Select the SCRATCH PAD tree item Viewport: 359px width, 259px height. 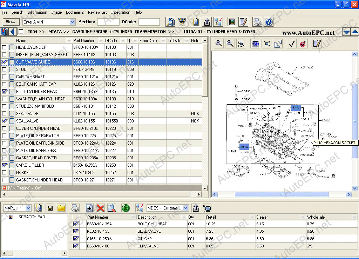[32, 217]
